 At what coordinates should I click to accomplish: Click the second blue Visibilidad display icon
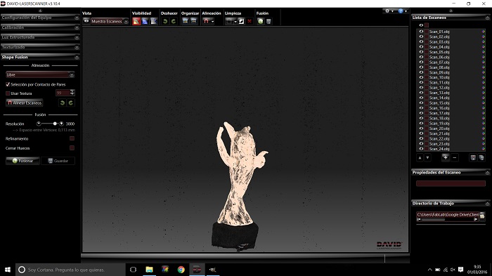pos(145,21)
